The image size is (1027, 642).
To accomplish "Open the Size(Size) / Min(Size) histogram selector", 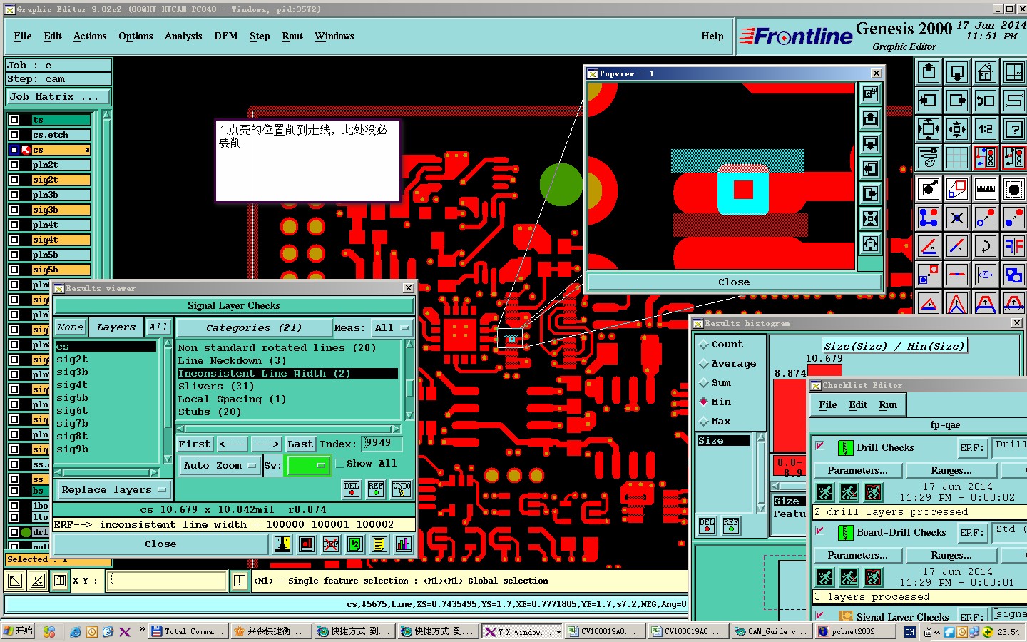I will [x=894, y=345].
